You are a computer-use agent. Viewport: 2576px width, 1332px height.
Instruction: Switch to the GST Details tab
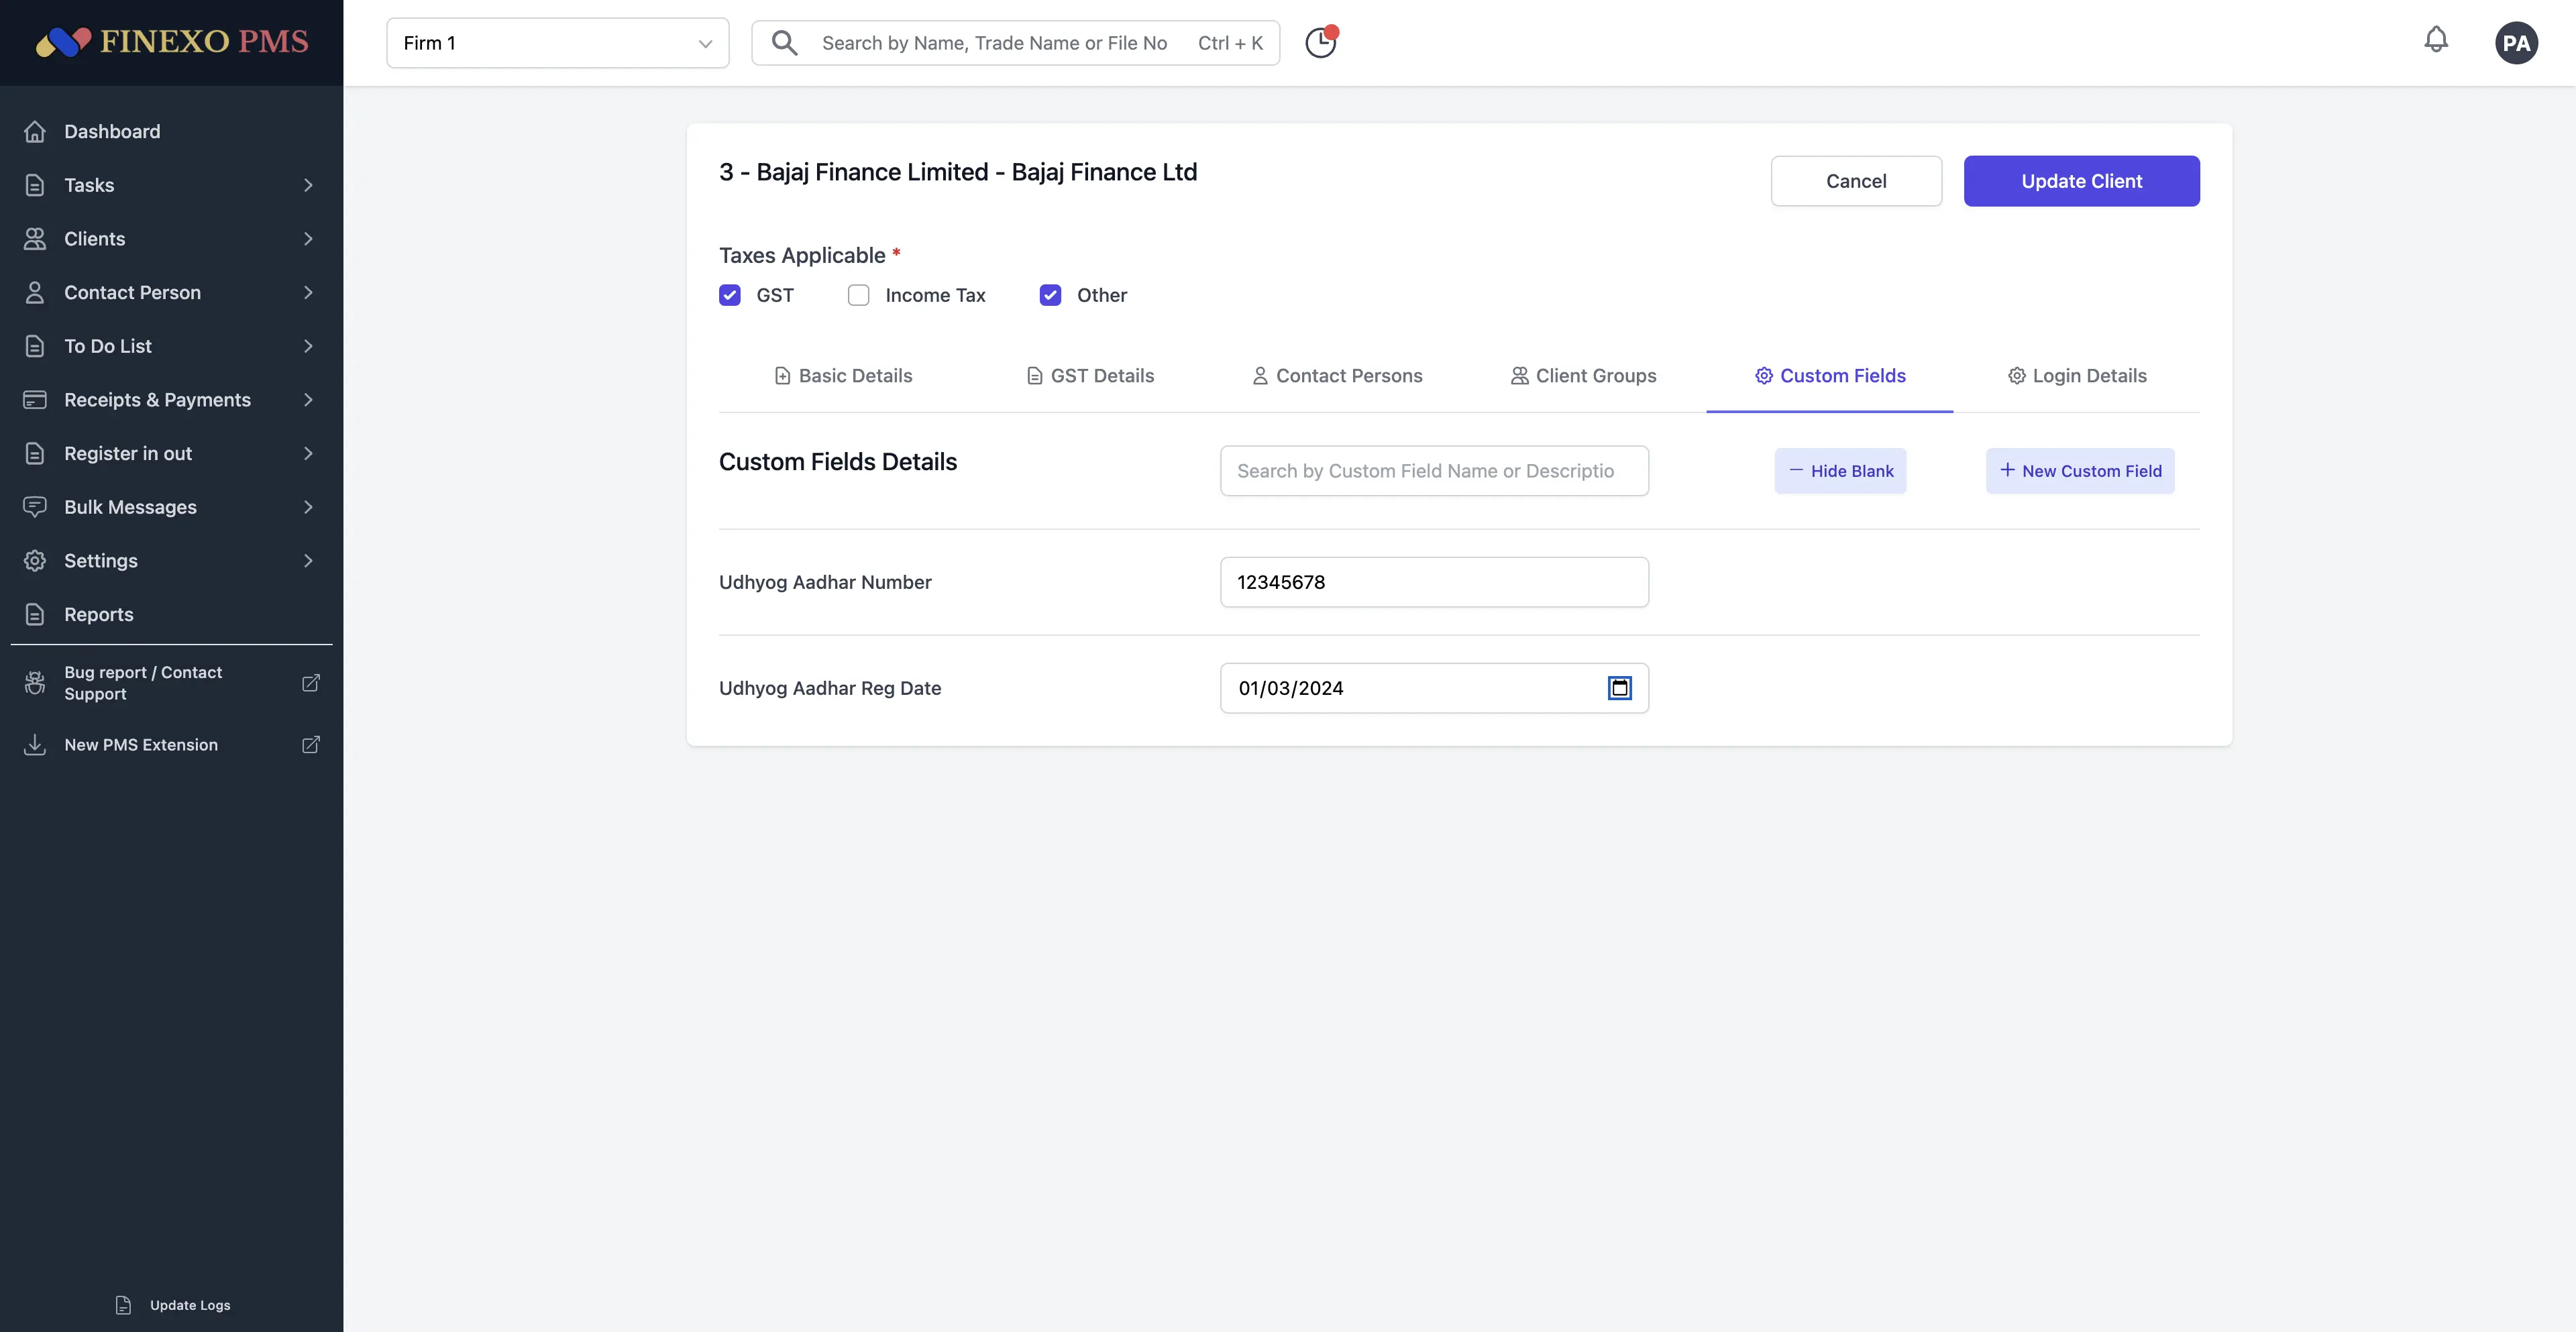coord(1090,376)
